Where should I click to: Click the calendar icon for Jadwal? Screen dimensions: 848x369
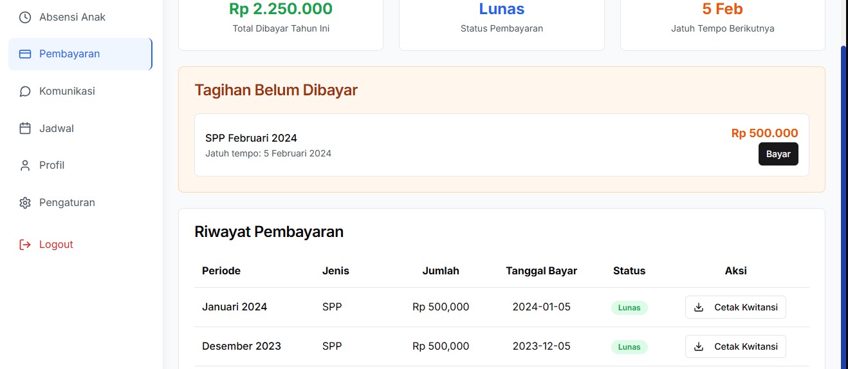click(x=25, y=129)
